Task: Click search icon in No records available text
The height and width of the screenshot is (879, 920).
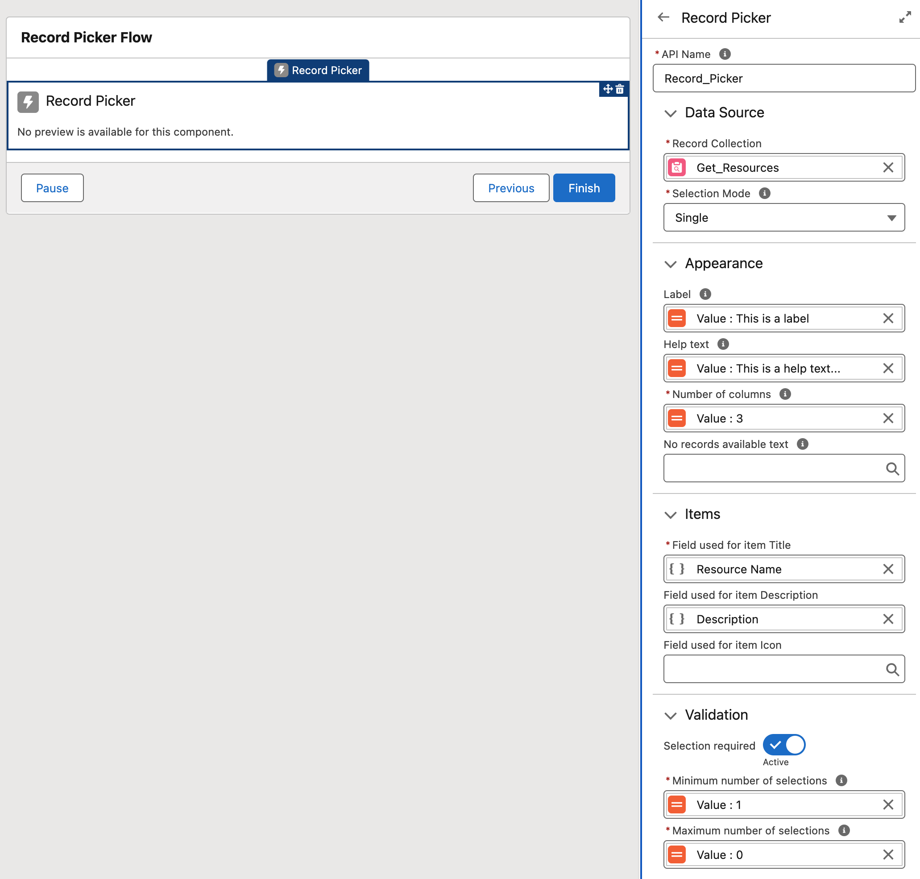Action: point(892,469)
